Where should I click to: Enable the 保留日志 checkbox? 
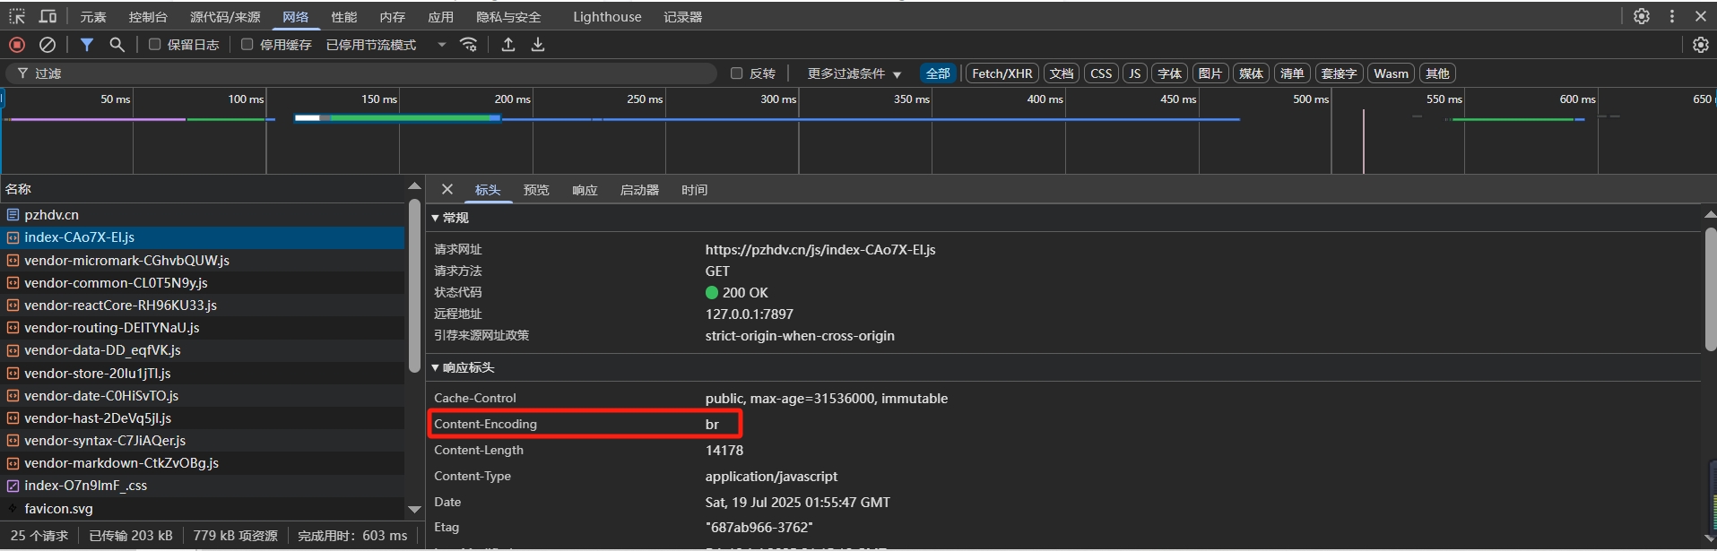click(155, 45)
